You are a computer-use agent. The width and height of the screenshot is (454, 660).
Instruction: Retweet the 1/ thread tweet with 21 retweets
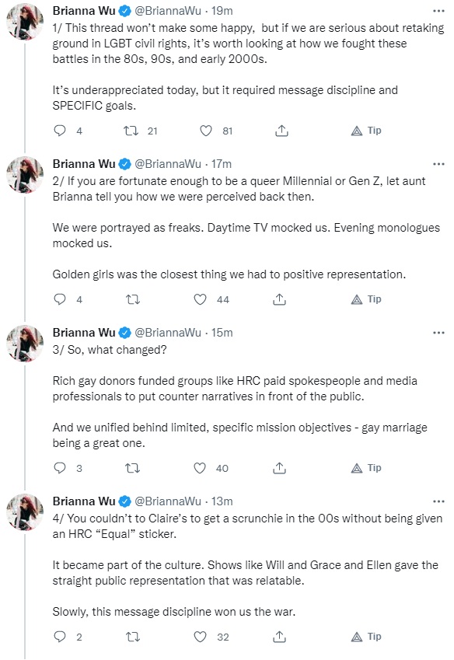coord(131,131)
